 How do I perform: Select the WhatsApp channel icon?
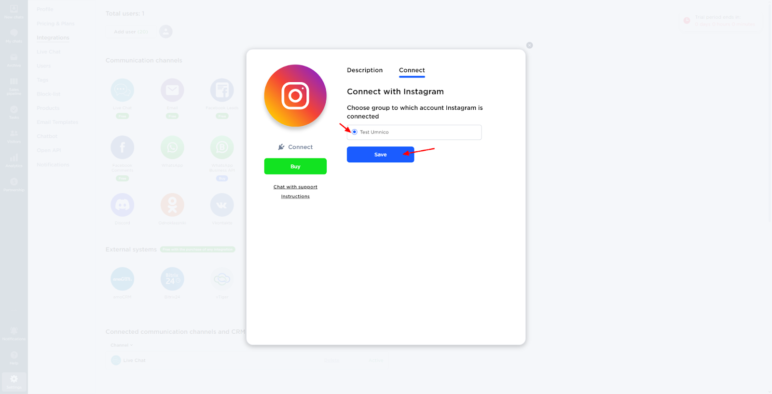(172, 147)
